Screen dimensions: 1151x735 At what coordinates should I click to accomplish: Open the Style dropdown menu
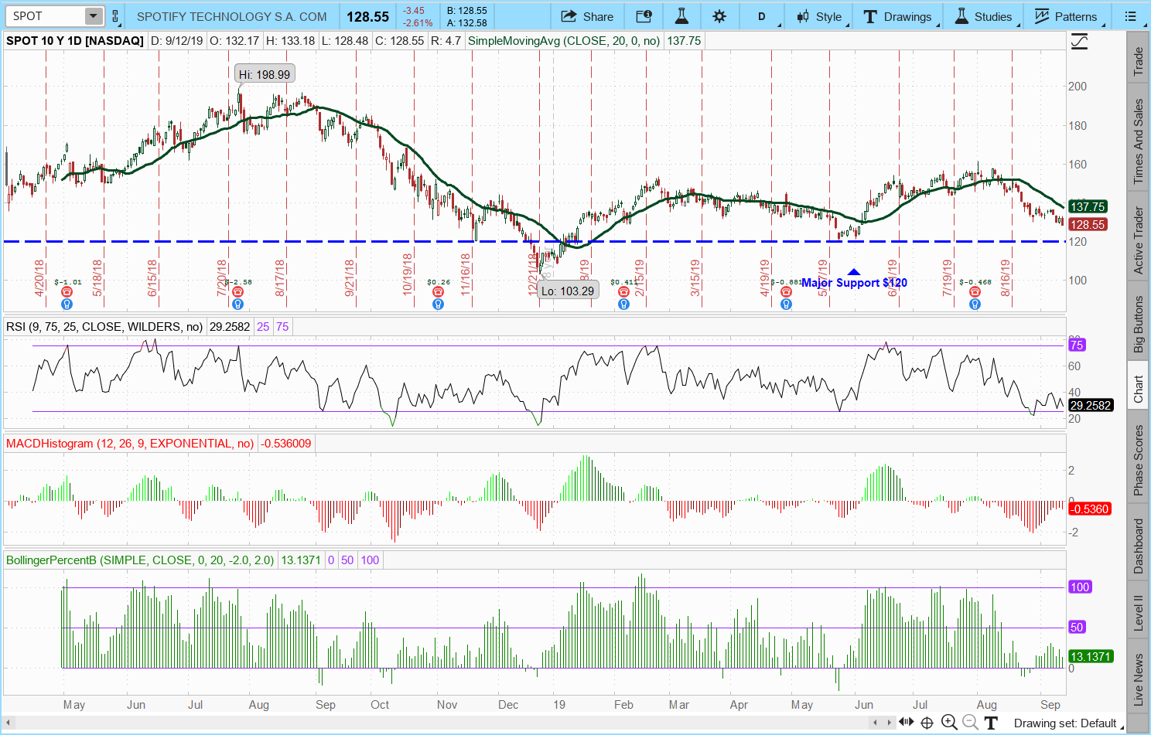point(820,16)
